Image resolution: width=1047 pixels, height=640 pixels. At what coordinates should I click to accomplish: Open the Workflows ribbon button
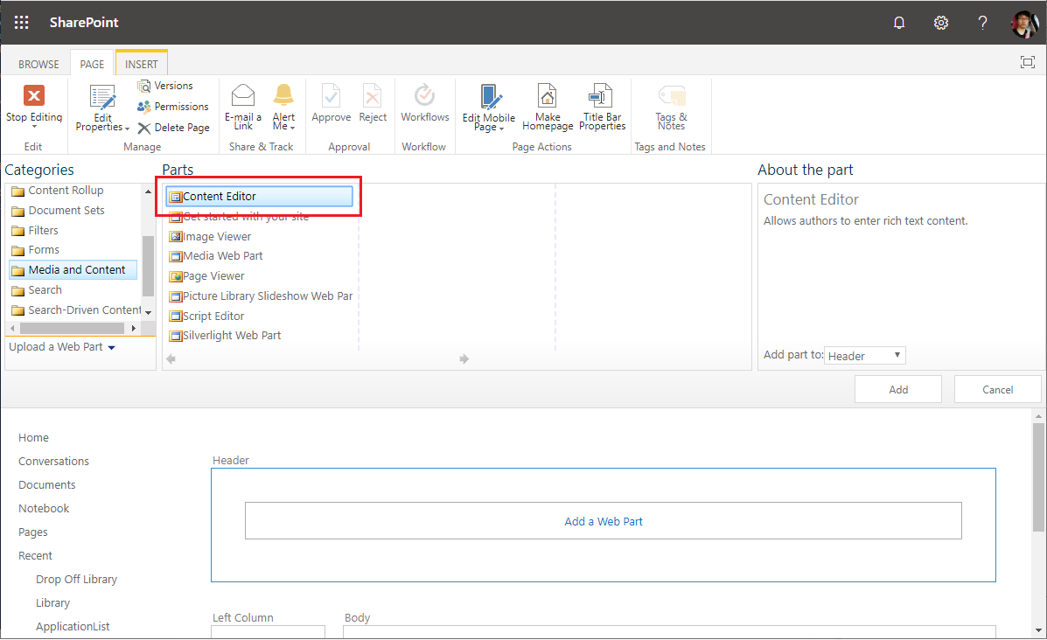point(425,103)
